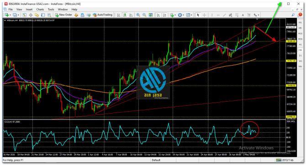The width and height of the screenshot is (306, 165).
Task: Open the Templates icon
Action: coord(188,15)
